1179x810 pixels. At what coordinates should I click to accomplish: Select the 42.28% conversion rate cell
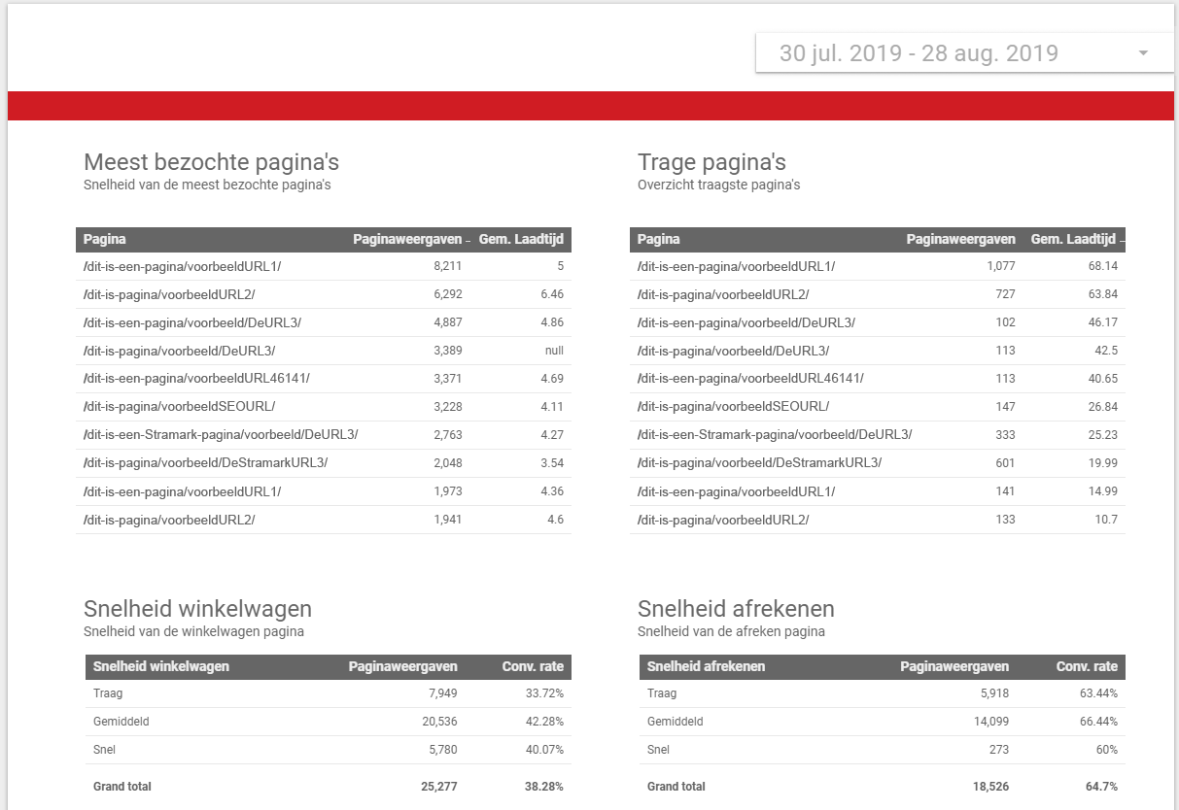(543, 722)
